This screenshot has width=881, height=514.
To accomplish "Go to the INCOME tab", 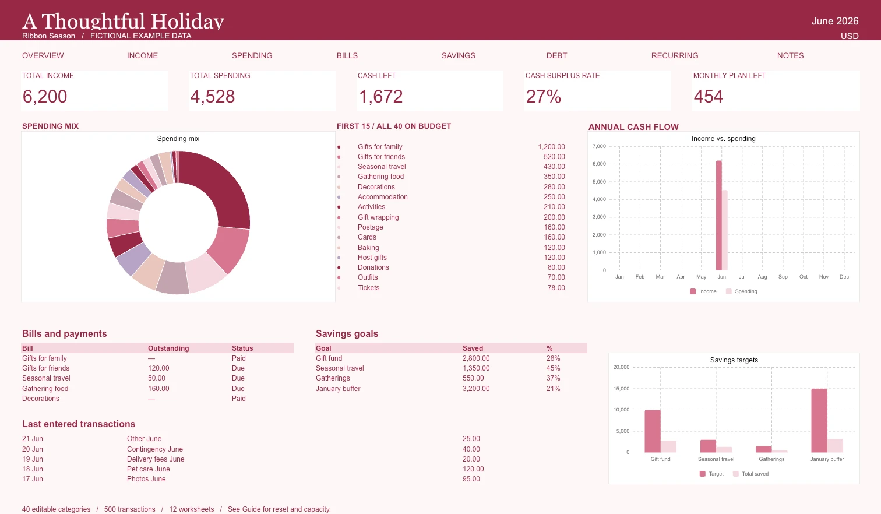I will (x=143, y=56).
